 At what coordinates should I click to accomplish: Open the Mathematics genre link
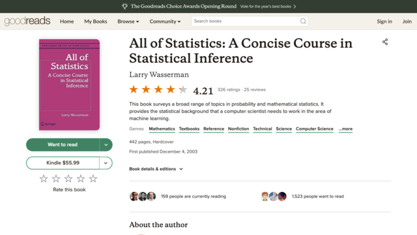pyautogui.click(x=162, y=129)
